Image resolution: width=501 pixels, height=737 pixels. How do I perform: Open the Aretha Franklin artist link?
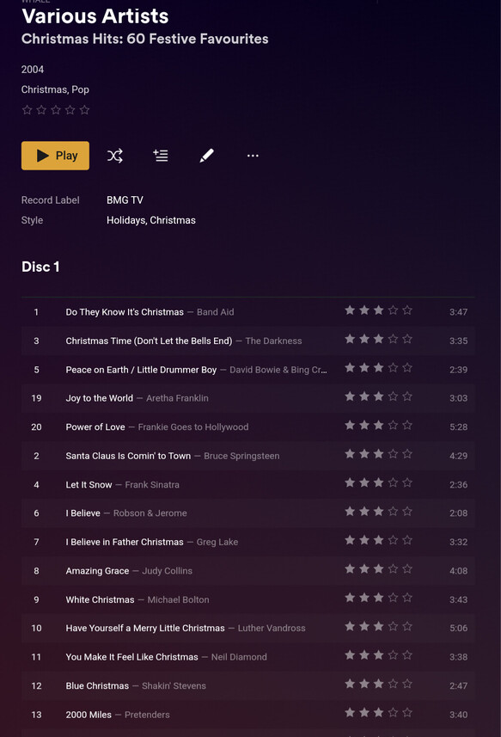coord(177,398)
